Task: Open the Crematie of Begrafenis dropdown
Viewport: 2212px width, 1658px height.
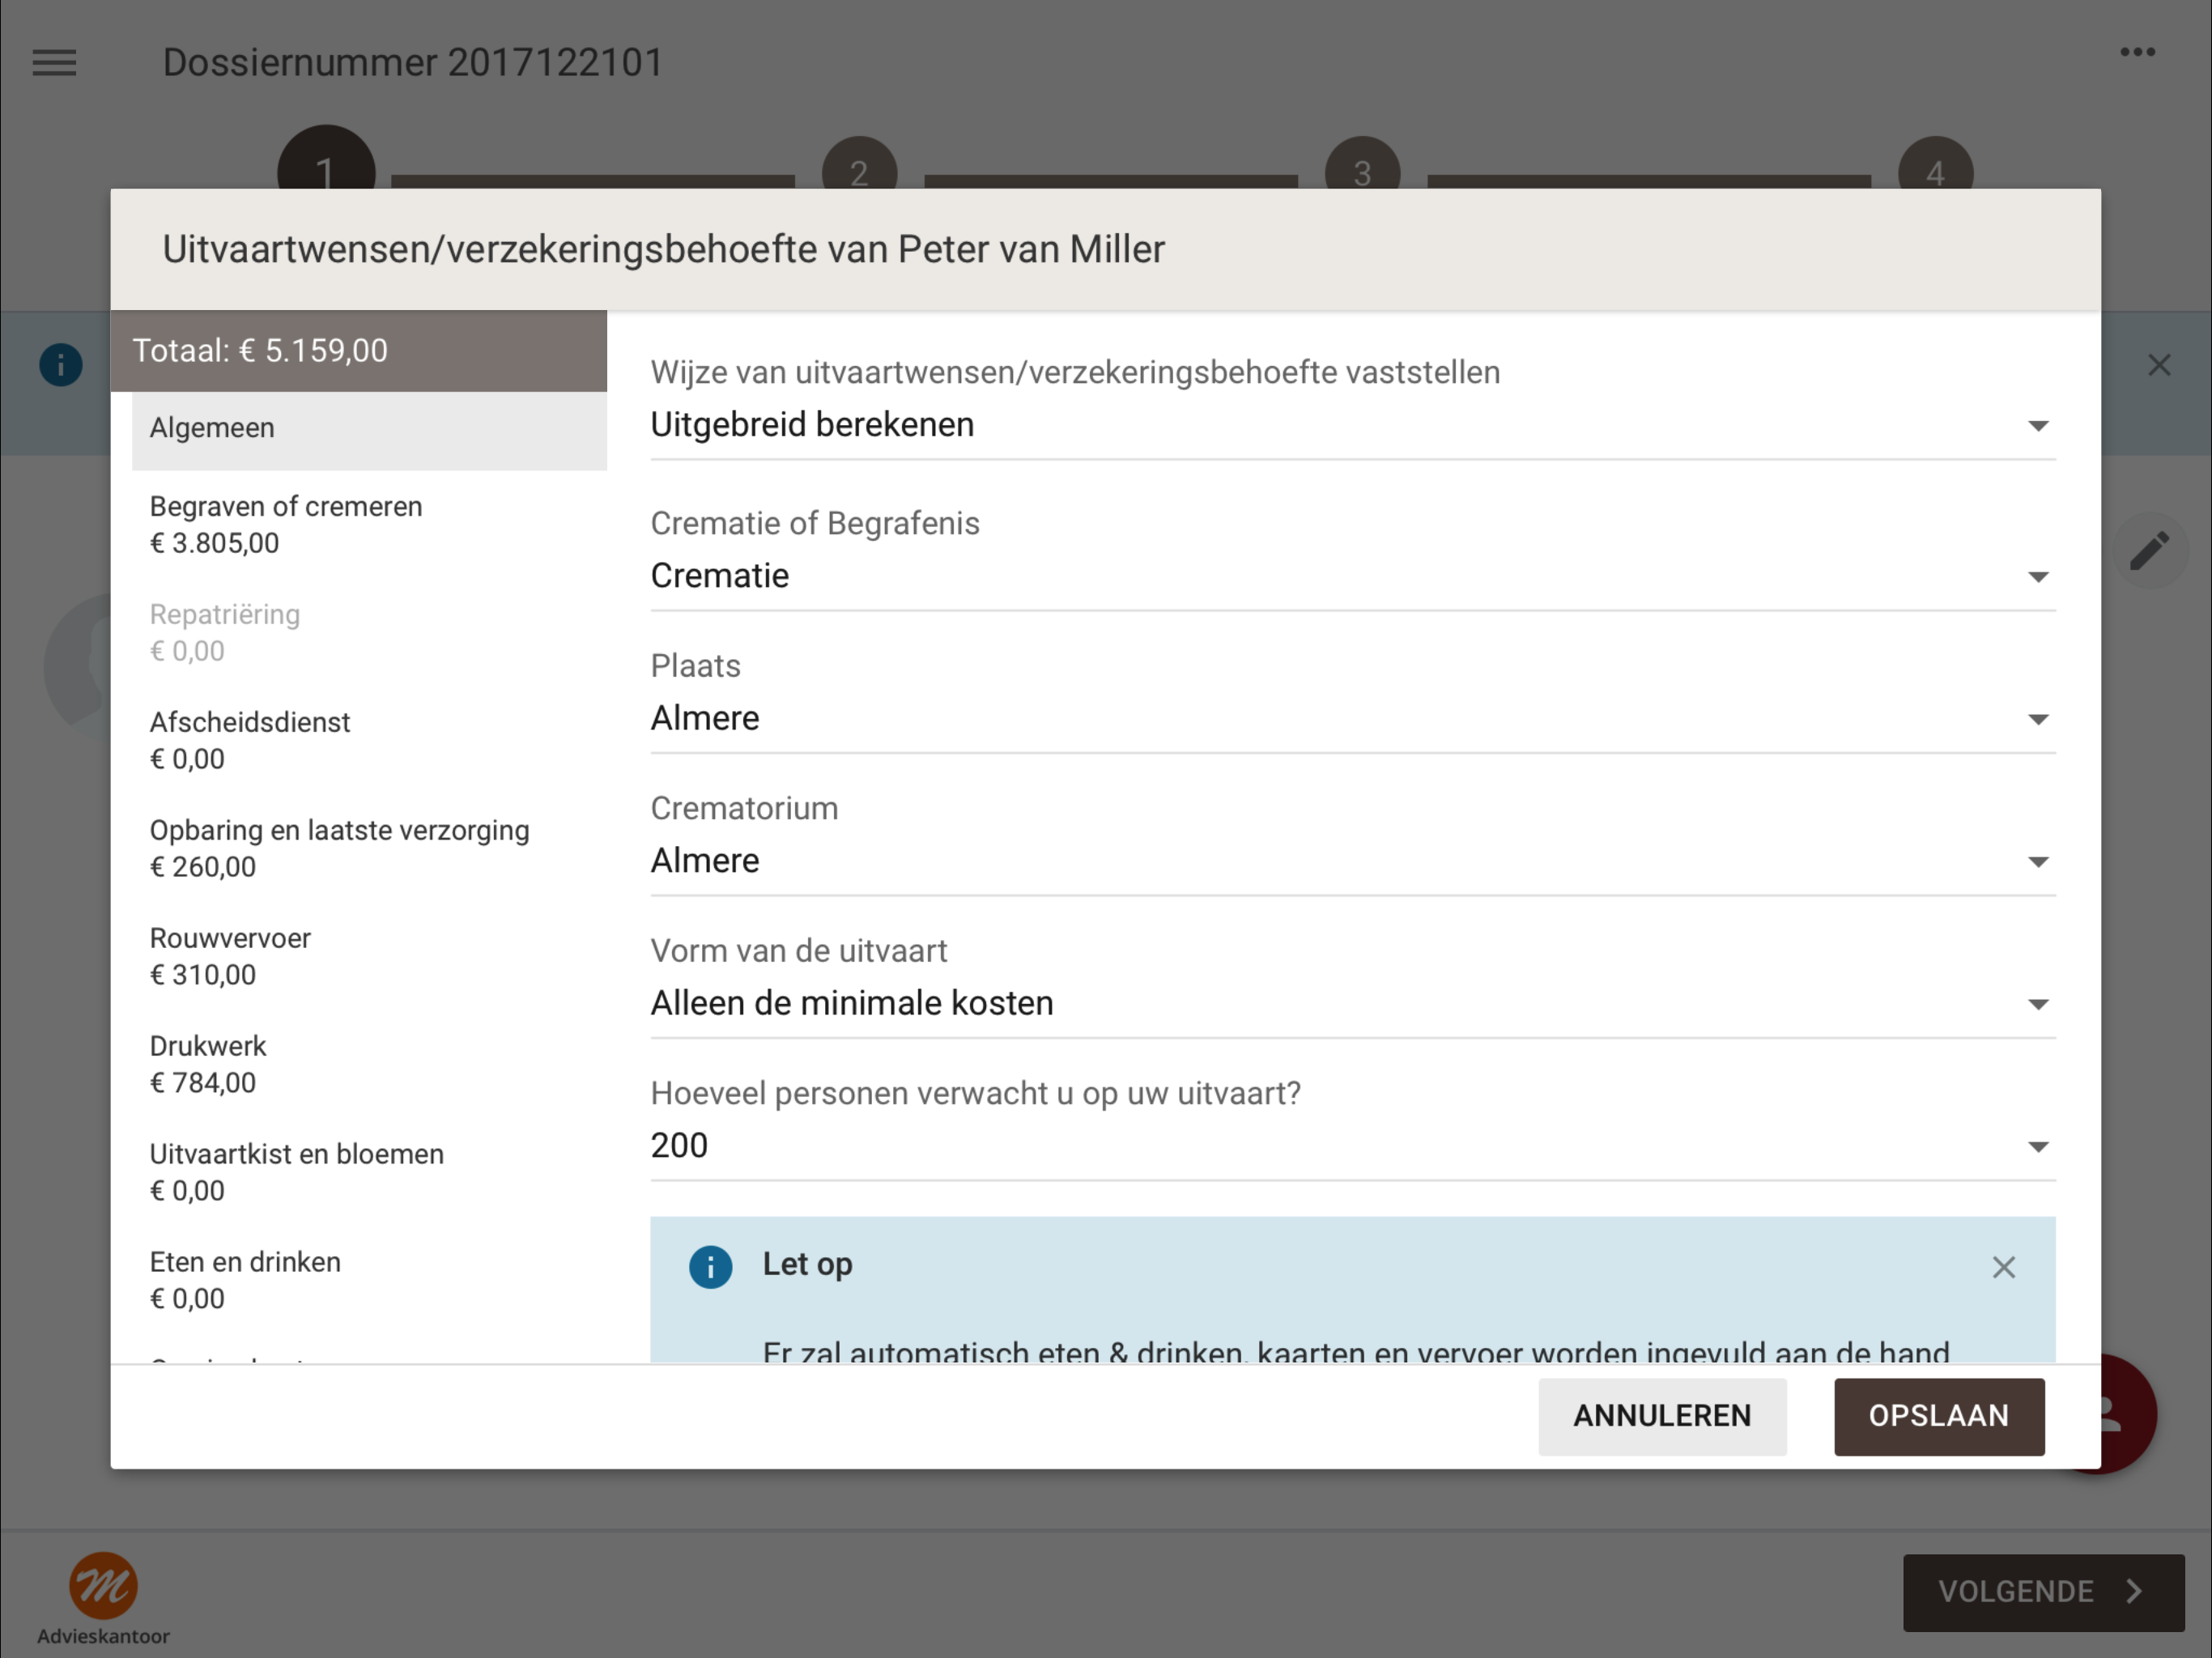Action: [x=1352, y=576]
